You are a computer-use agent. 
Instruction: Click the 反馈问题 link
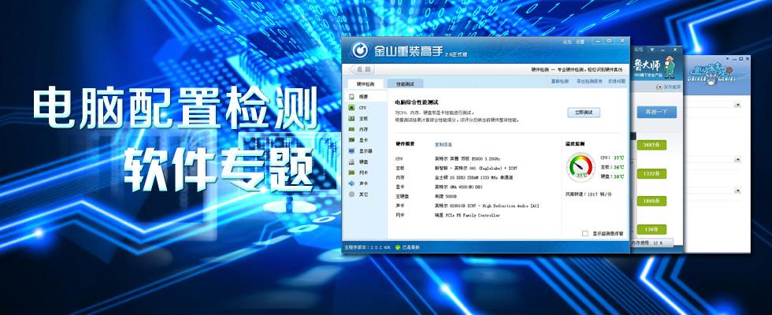[x=616, y=81]
